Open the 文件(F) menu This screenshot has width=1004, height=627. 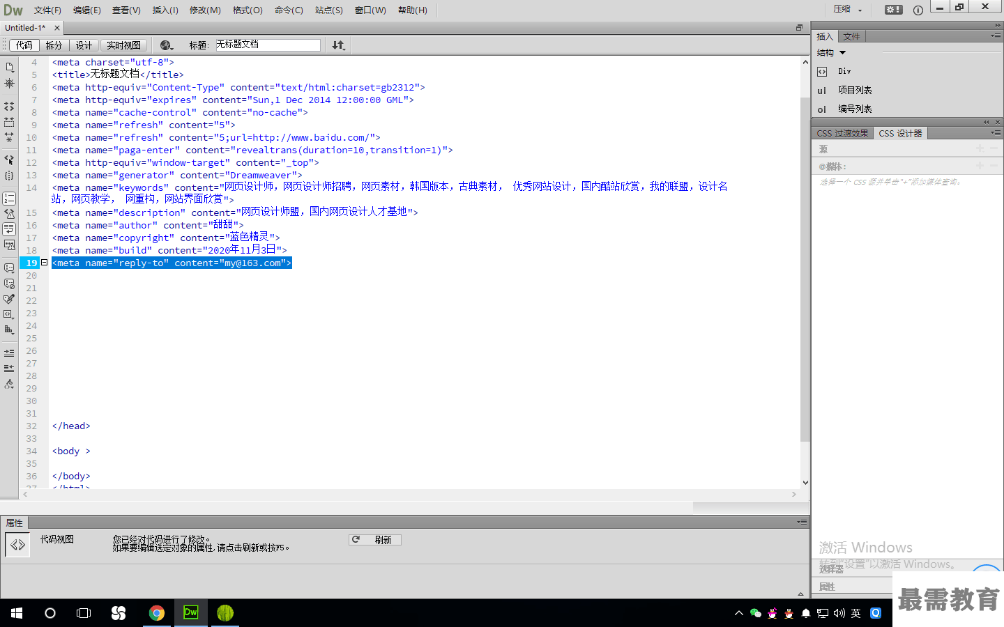47,10
